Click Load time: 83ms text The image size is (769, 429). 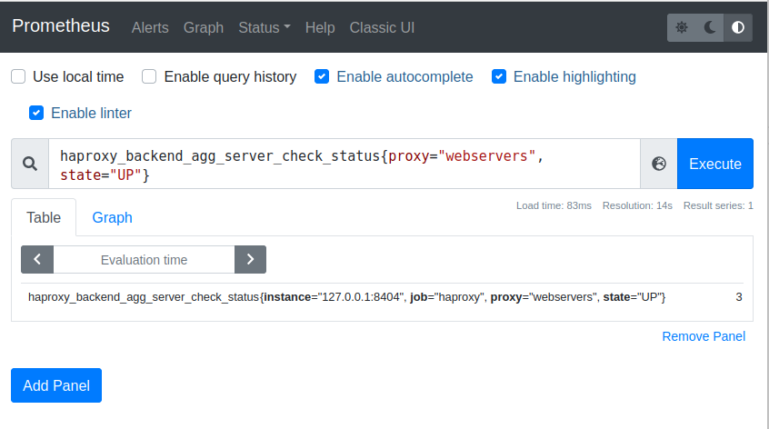click(x=554, y=206)
